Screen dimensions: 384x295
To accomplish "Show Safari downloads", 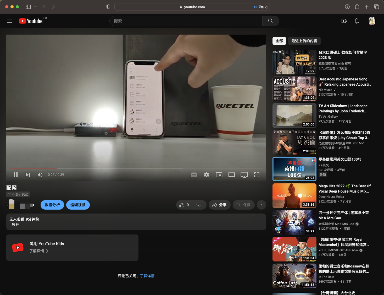I will pyautogui.click(x=347, y=7).
